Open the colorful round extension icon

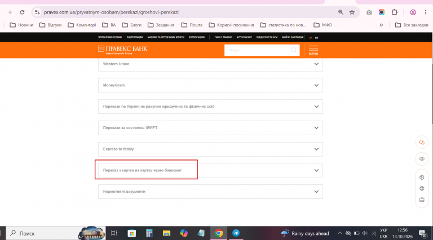tap(382, 12)
